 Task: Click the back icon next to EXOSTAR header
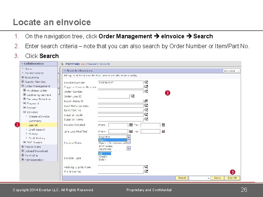62,64
